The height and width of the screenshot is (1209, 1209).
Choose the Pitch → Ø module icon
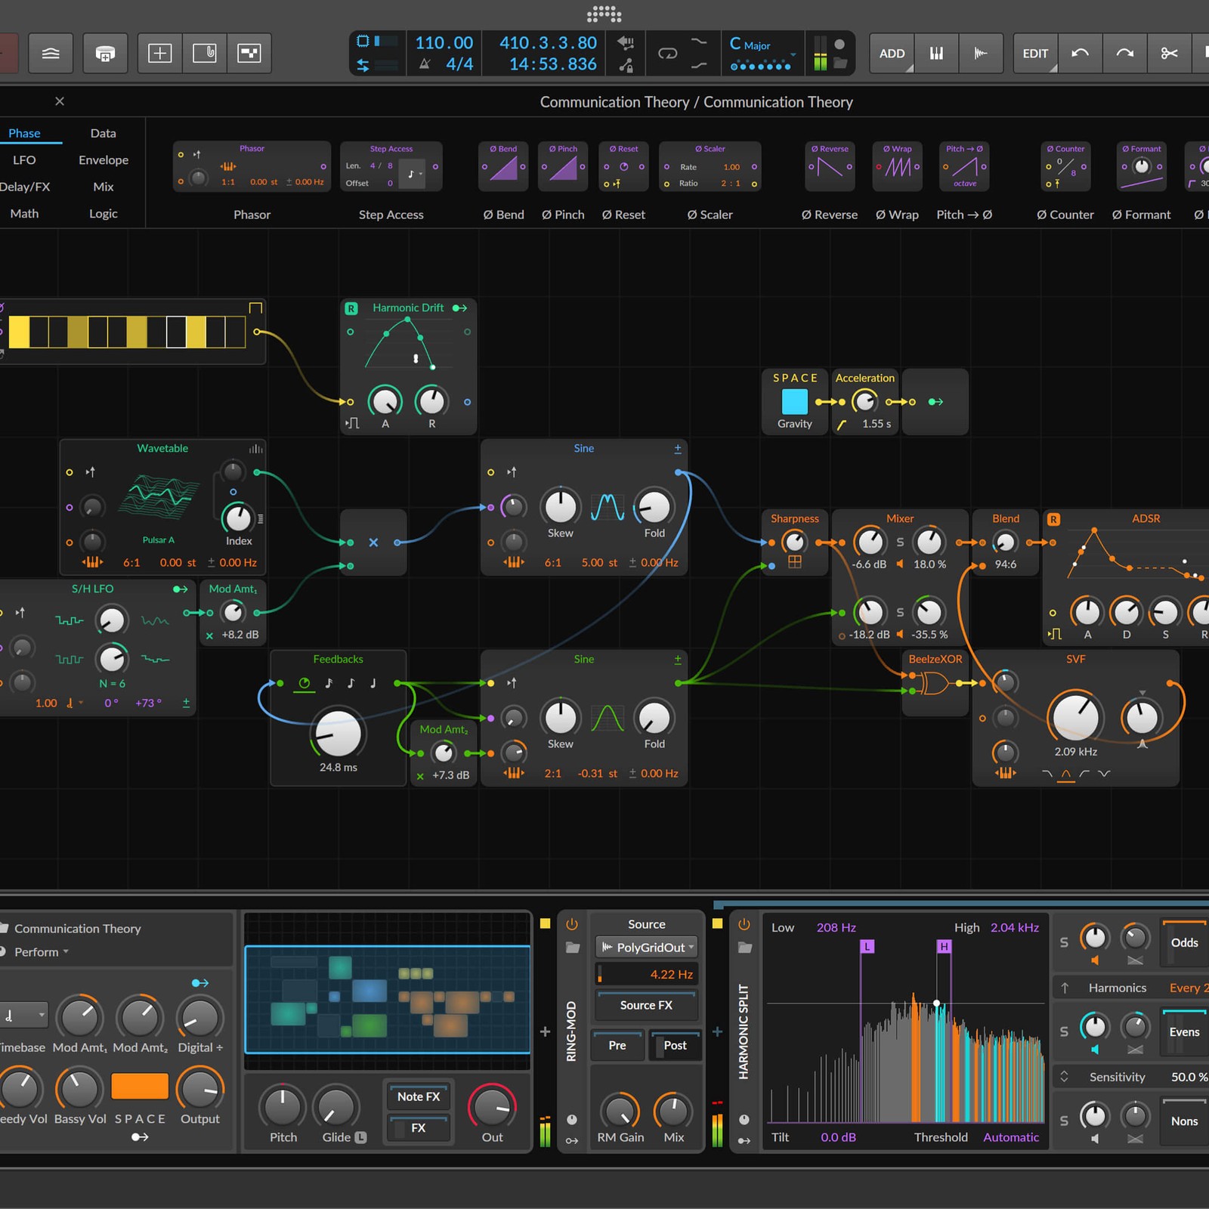[x=964, y=166]
